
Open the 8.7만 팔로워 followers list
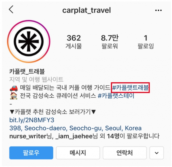(110, 42)
